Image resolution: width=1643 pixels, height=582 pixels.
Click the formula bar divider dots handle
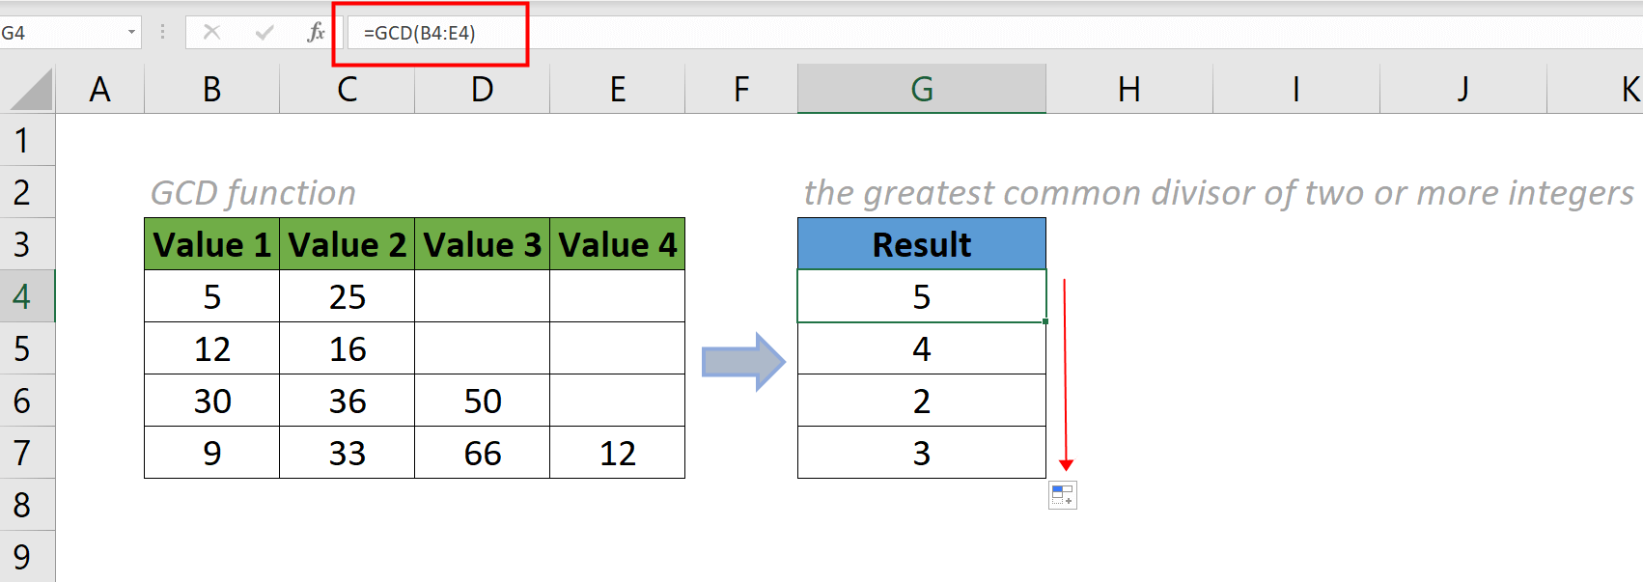tap(162, 33)
